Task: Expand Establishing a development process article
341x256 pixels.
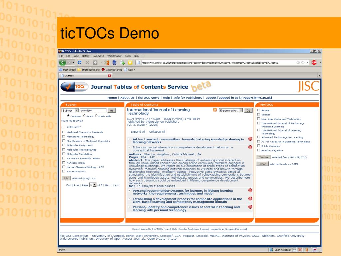Action: pyautogui.click(x=129, y=199)
